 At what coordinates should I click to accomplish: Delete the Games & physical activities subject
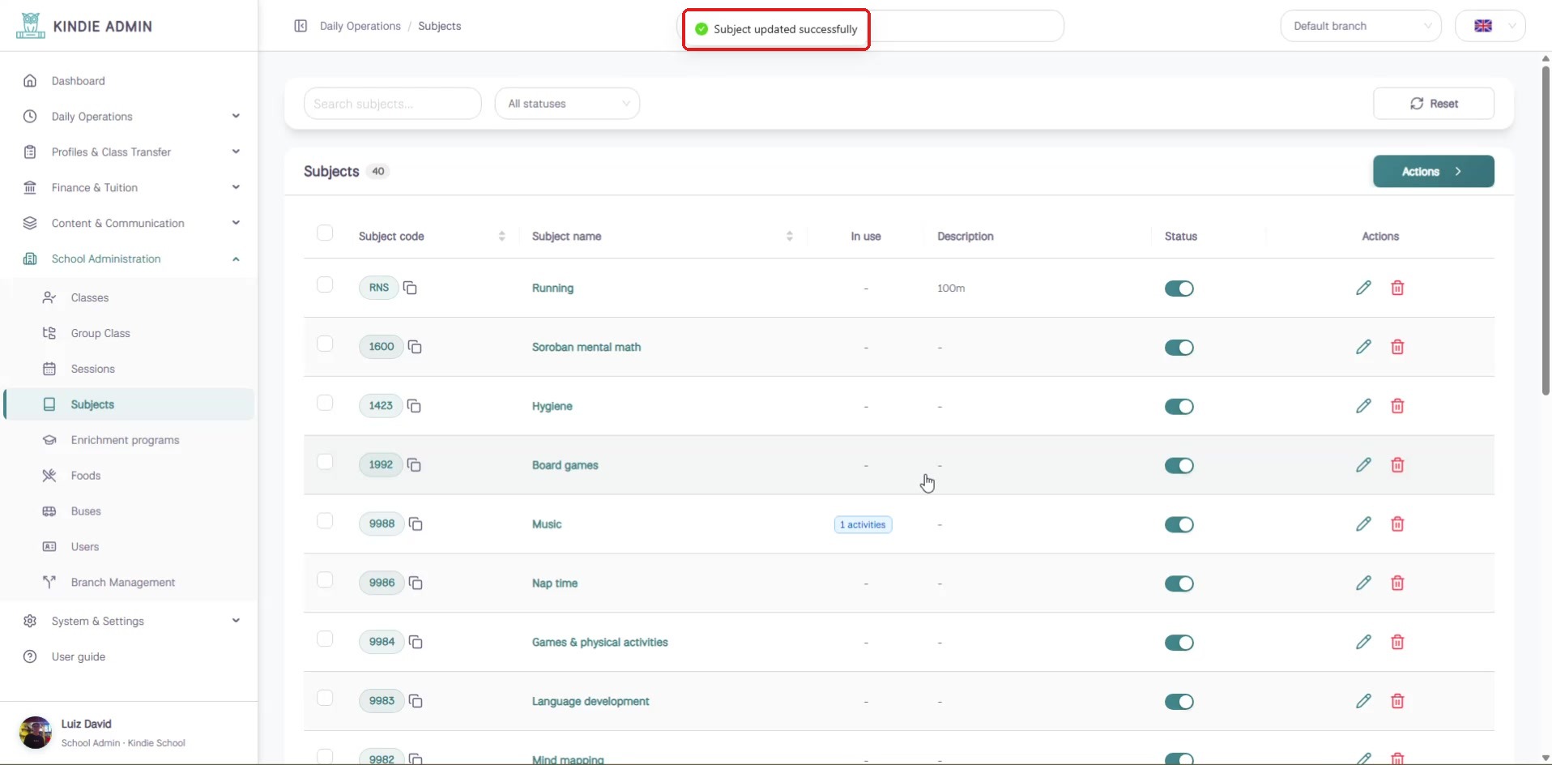1397,643
